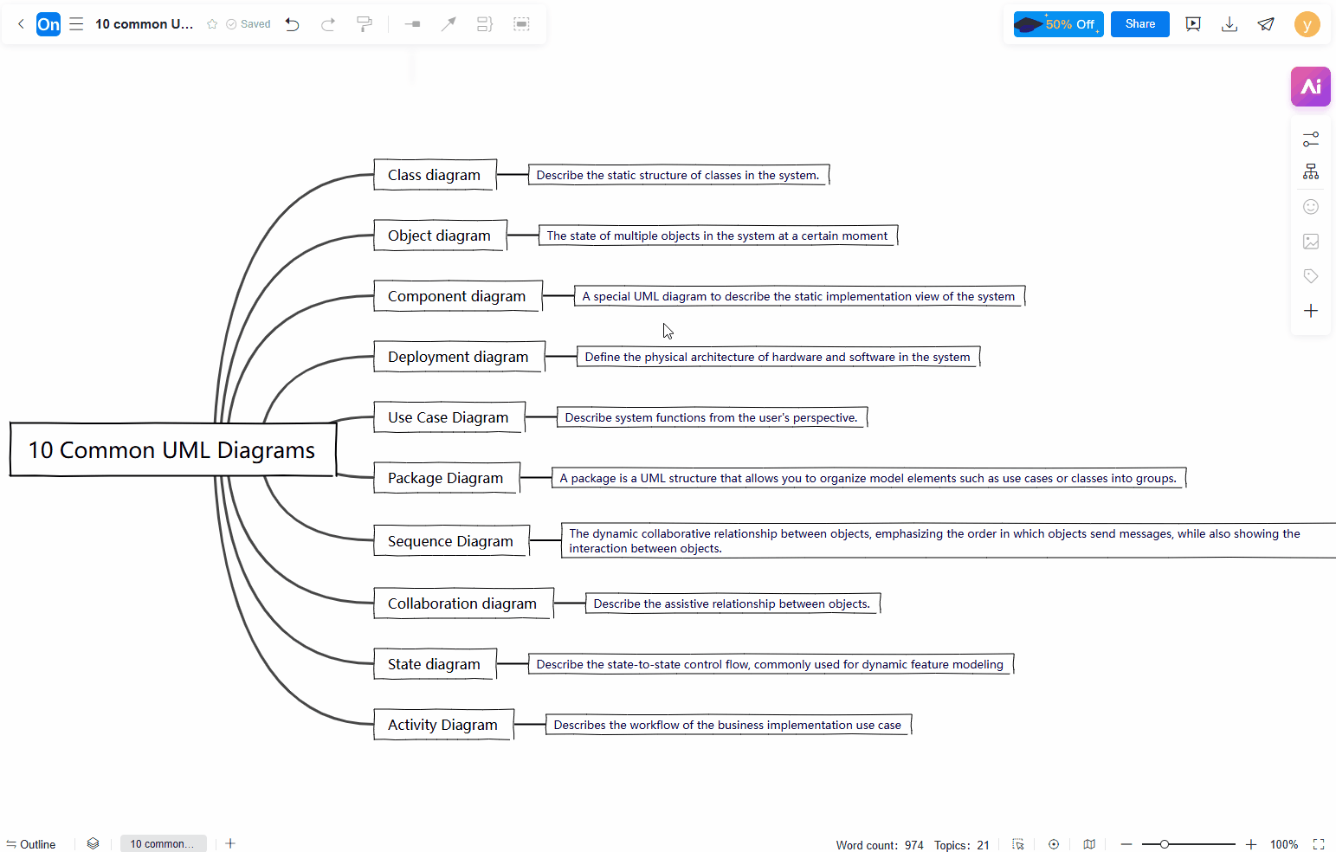The height and width of the screenshot is (852, 1336).
Task: Click the publish paper-plane icon
Action: [x=1266, y=24]
